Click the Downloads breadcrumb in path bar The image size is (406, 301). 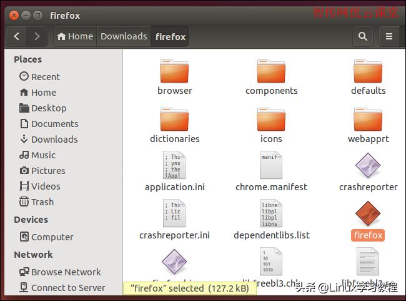124,36
